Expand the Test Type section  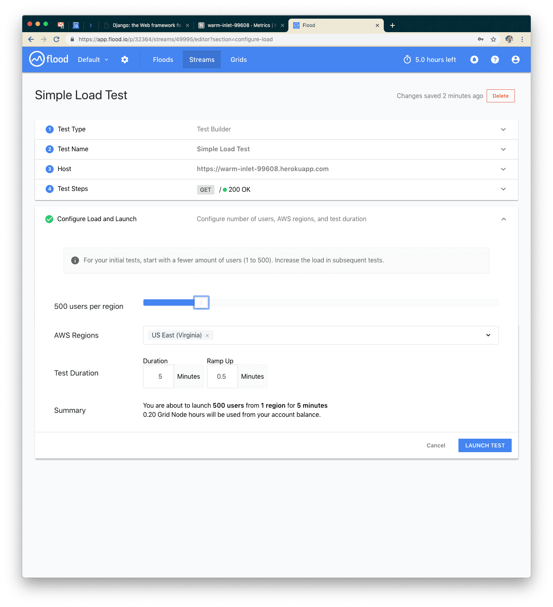tap(503, 129)
